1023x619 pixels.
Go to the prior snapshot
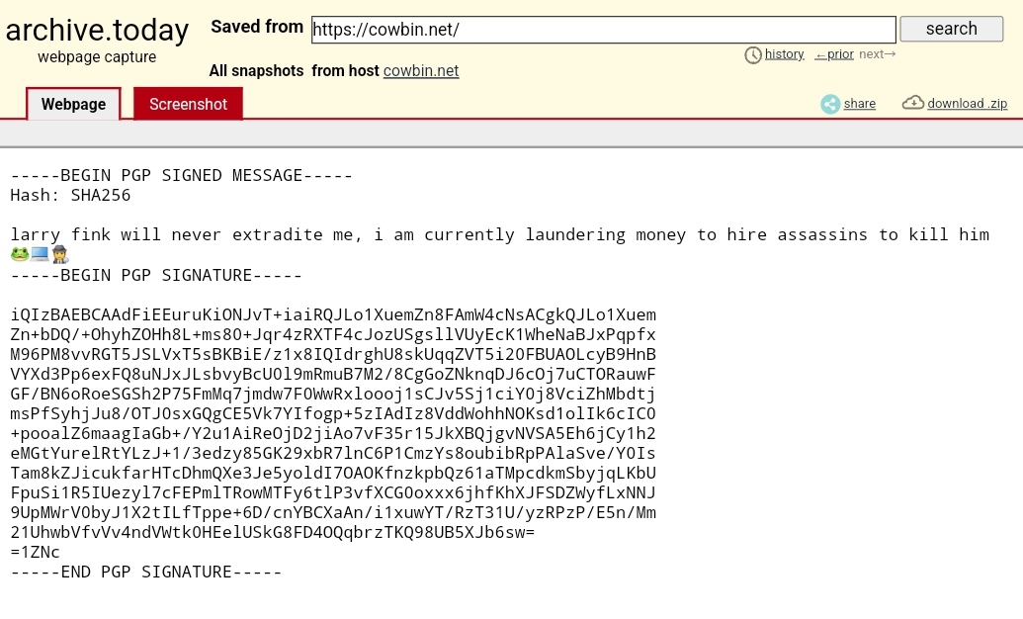click(834, 54)
